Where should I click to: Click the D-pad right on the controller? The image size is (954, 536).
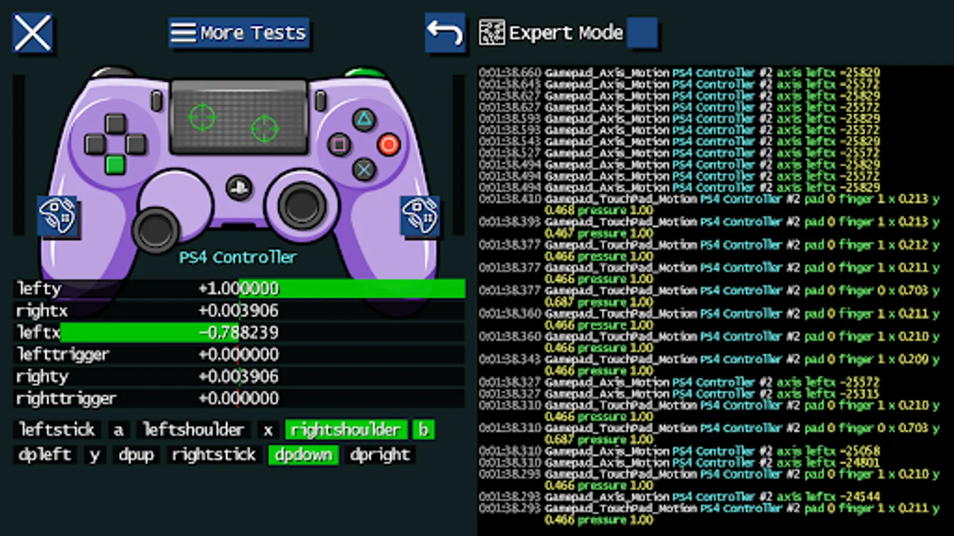pyautogui.click(x=135, y=144)
